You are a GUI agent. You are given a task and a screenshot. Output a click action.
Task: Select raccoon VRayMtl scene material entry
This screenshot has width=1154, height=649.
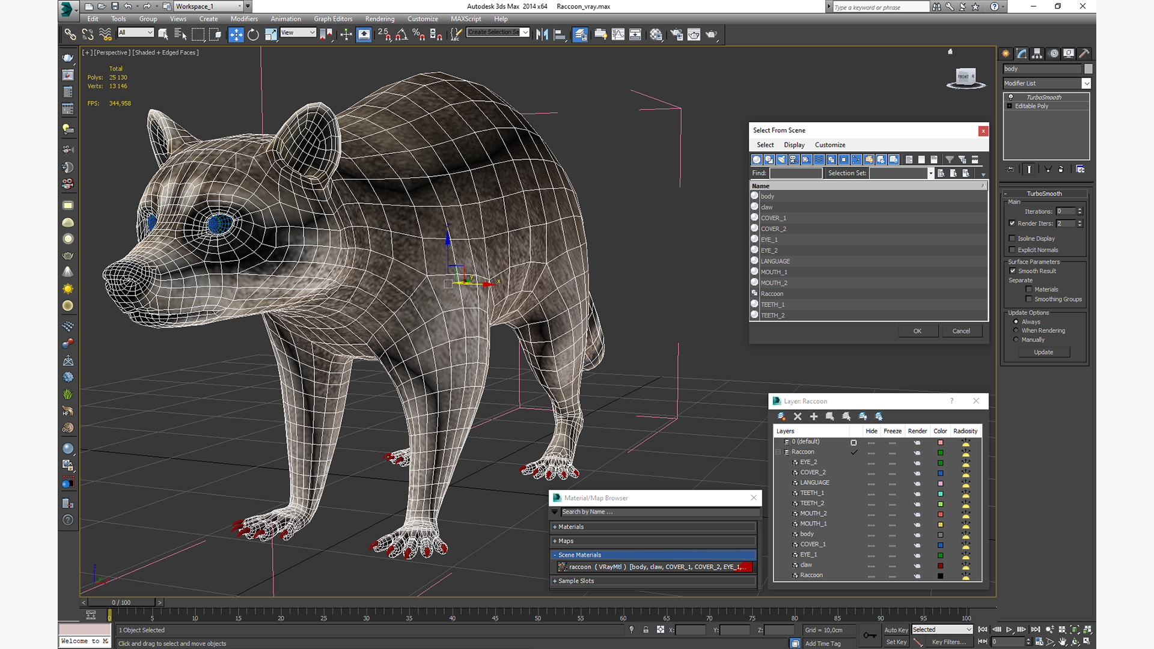pos(654,567)
